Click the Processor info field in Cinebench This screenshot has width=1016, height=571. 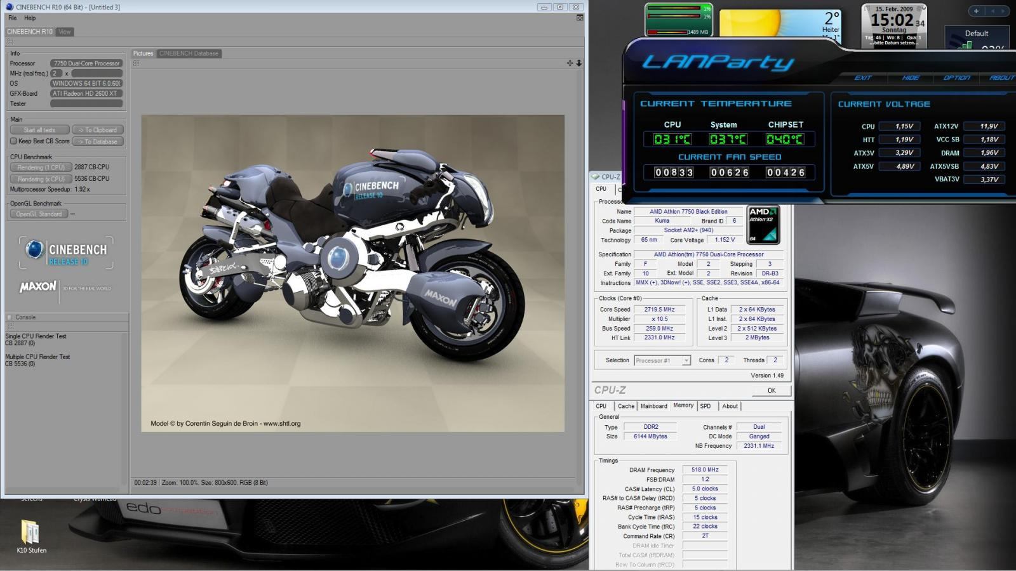[86, 63]
